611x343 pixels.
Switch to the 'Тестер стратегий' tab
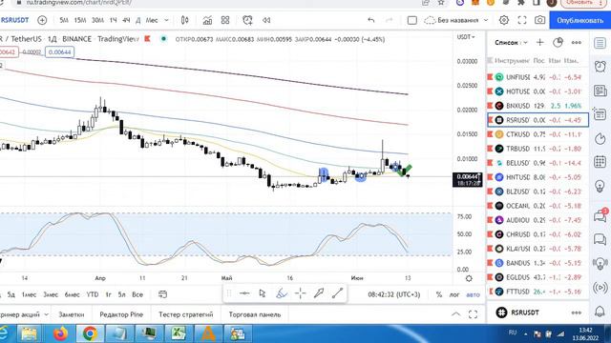point(186,314)
